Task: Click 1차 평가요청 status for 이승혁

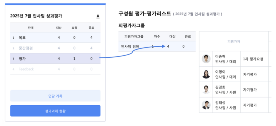Action: pyautogui.click(x=253, y=59)
